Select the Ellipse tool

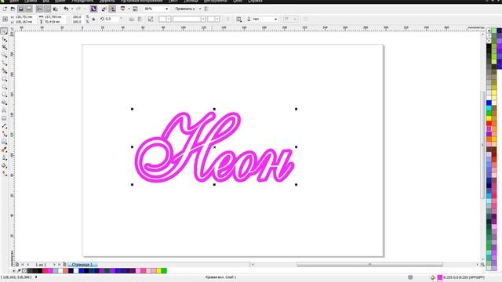4,87
